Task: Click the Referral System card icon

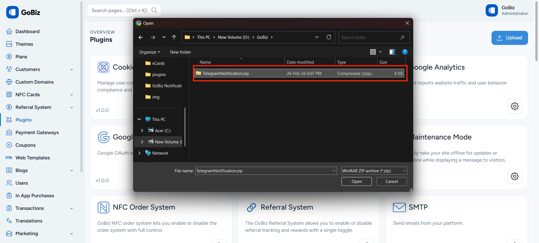Action: [251, 208]
